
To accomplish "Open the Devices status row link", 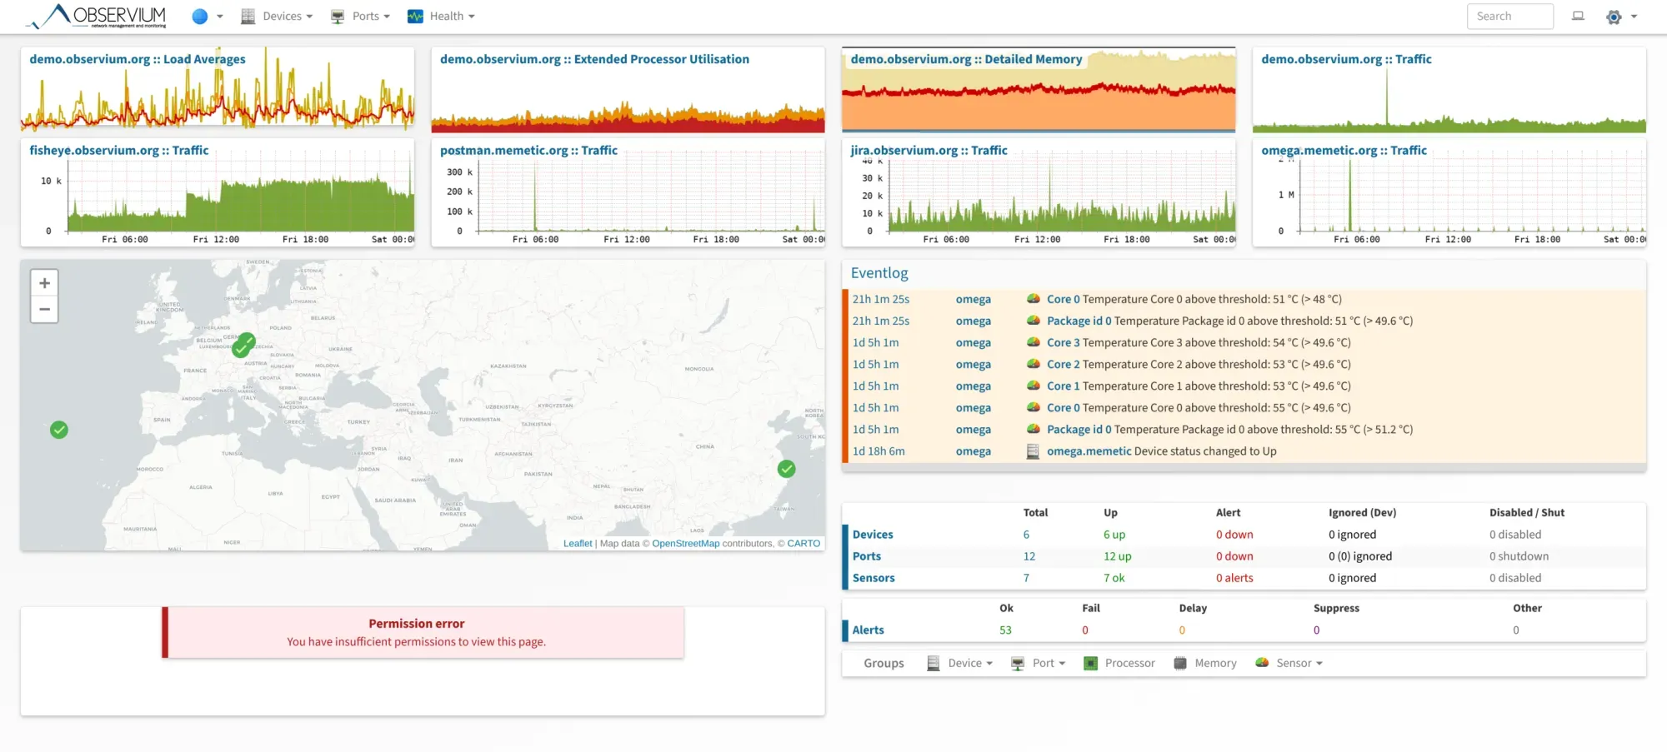I will (873, 535).
